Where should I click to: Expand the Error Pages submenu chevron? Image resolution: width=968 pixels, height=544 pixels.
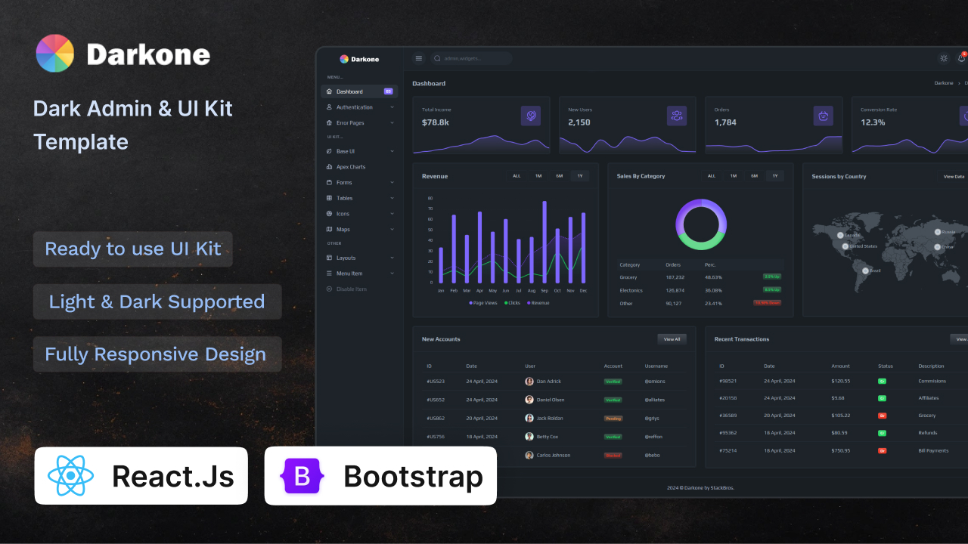392,122
